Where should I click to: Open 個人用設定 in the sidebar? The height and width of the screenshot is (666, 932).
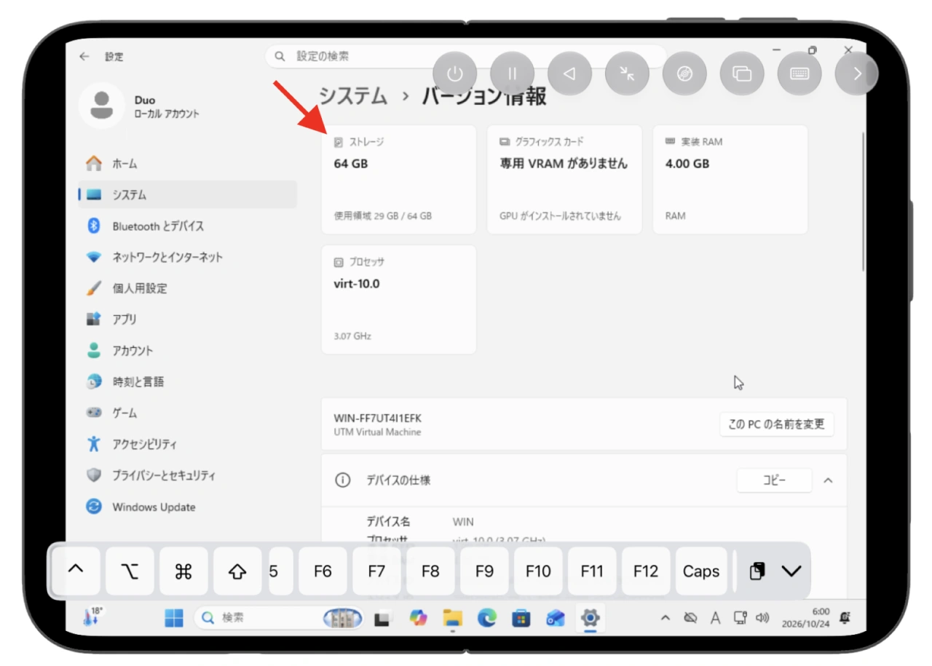pos(187,288)
